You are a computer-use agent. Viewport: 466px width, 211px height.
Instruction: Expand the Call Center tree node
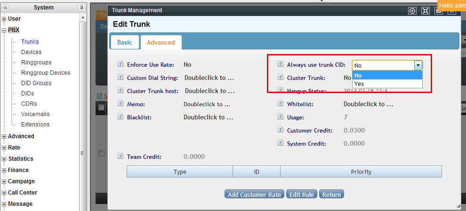[x=4, y=193]
